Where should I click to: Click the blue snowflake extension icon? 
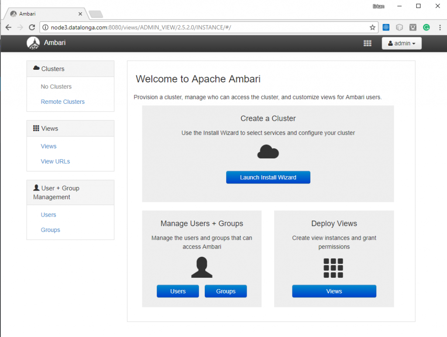point(386,27)
